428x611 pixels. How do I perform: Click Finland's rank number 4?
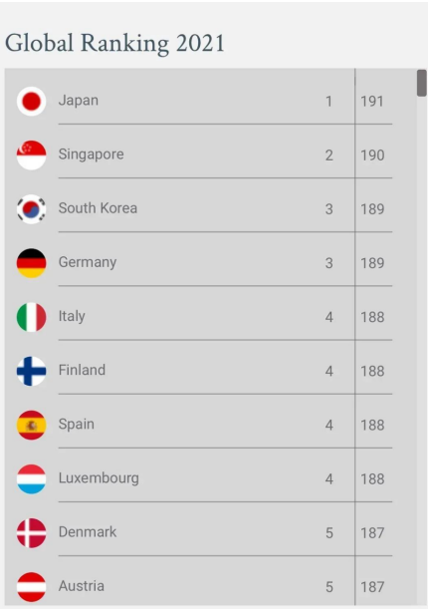coord(329,371)
